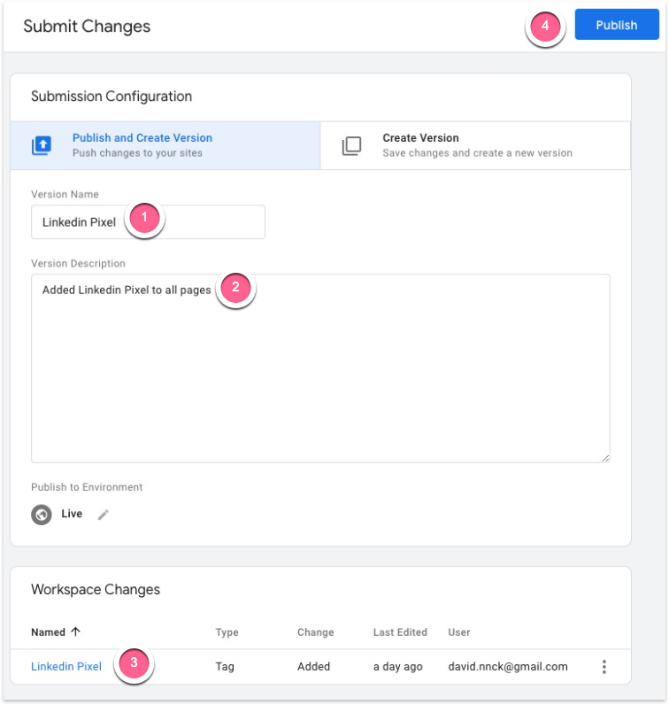Click the Type column header

coord(227,632)
